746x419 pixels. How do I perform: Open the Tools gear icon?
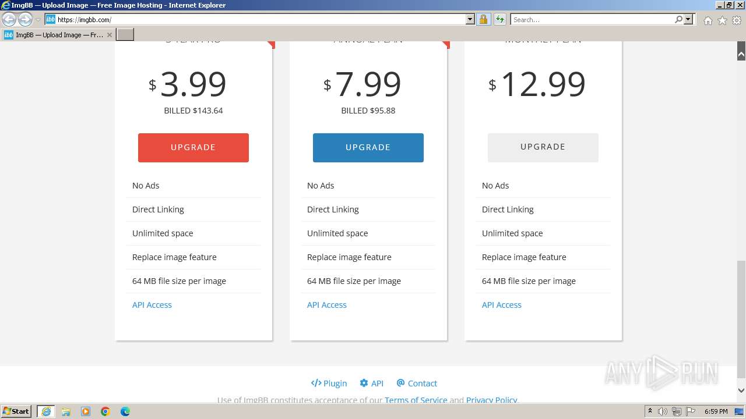[x=737, y=20]
